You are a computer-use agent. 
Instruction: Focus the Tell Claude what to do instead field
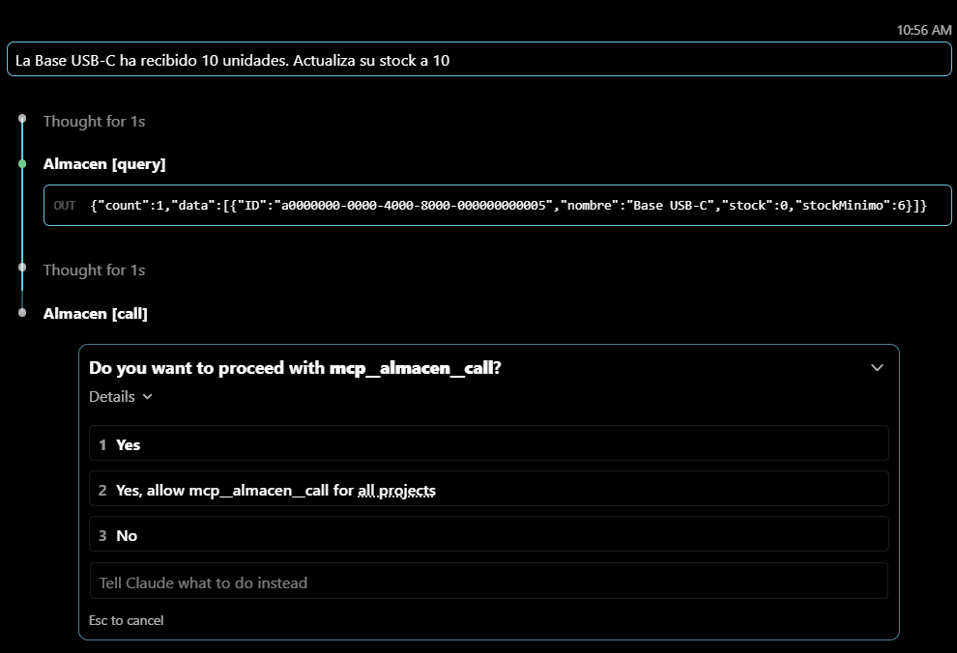coord(488,582)
